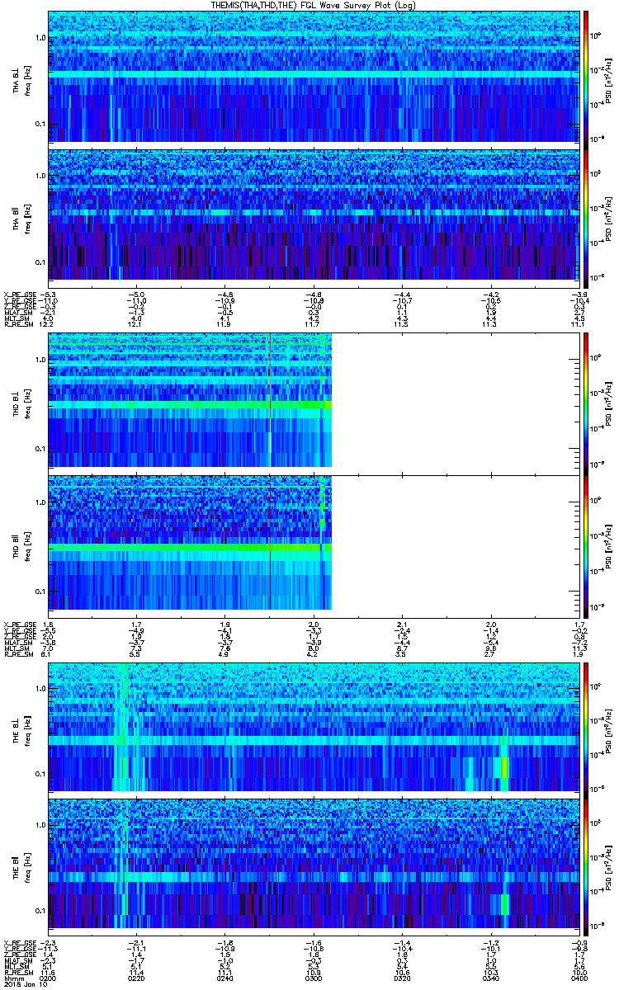Click the 0.1 tick on THE B-parallel axis

(x=40, y=911)
